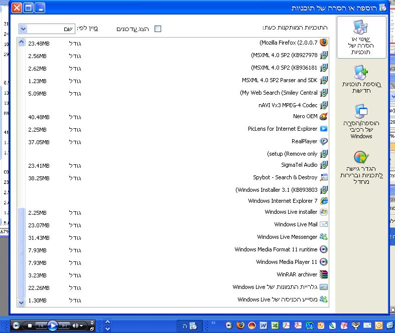This screenshot has width=395, height=333.
Task: Click the nAVI Vx3 MPEG-4 Codec icon
Action: click(x=324, y=105)
